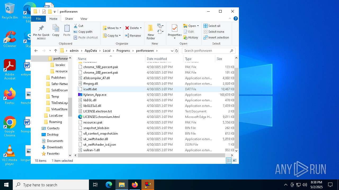Collapse the ribbon with the chevron
Viewport: 339px width, 190px height.
pos(230,18)
